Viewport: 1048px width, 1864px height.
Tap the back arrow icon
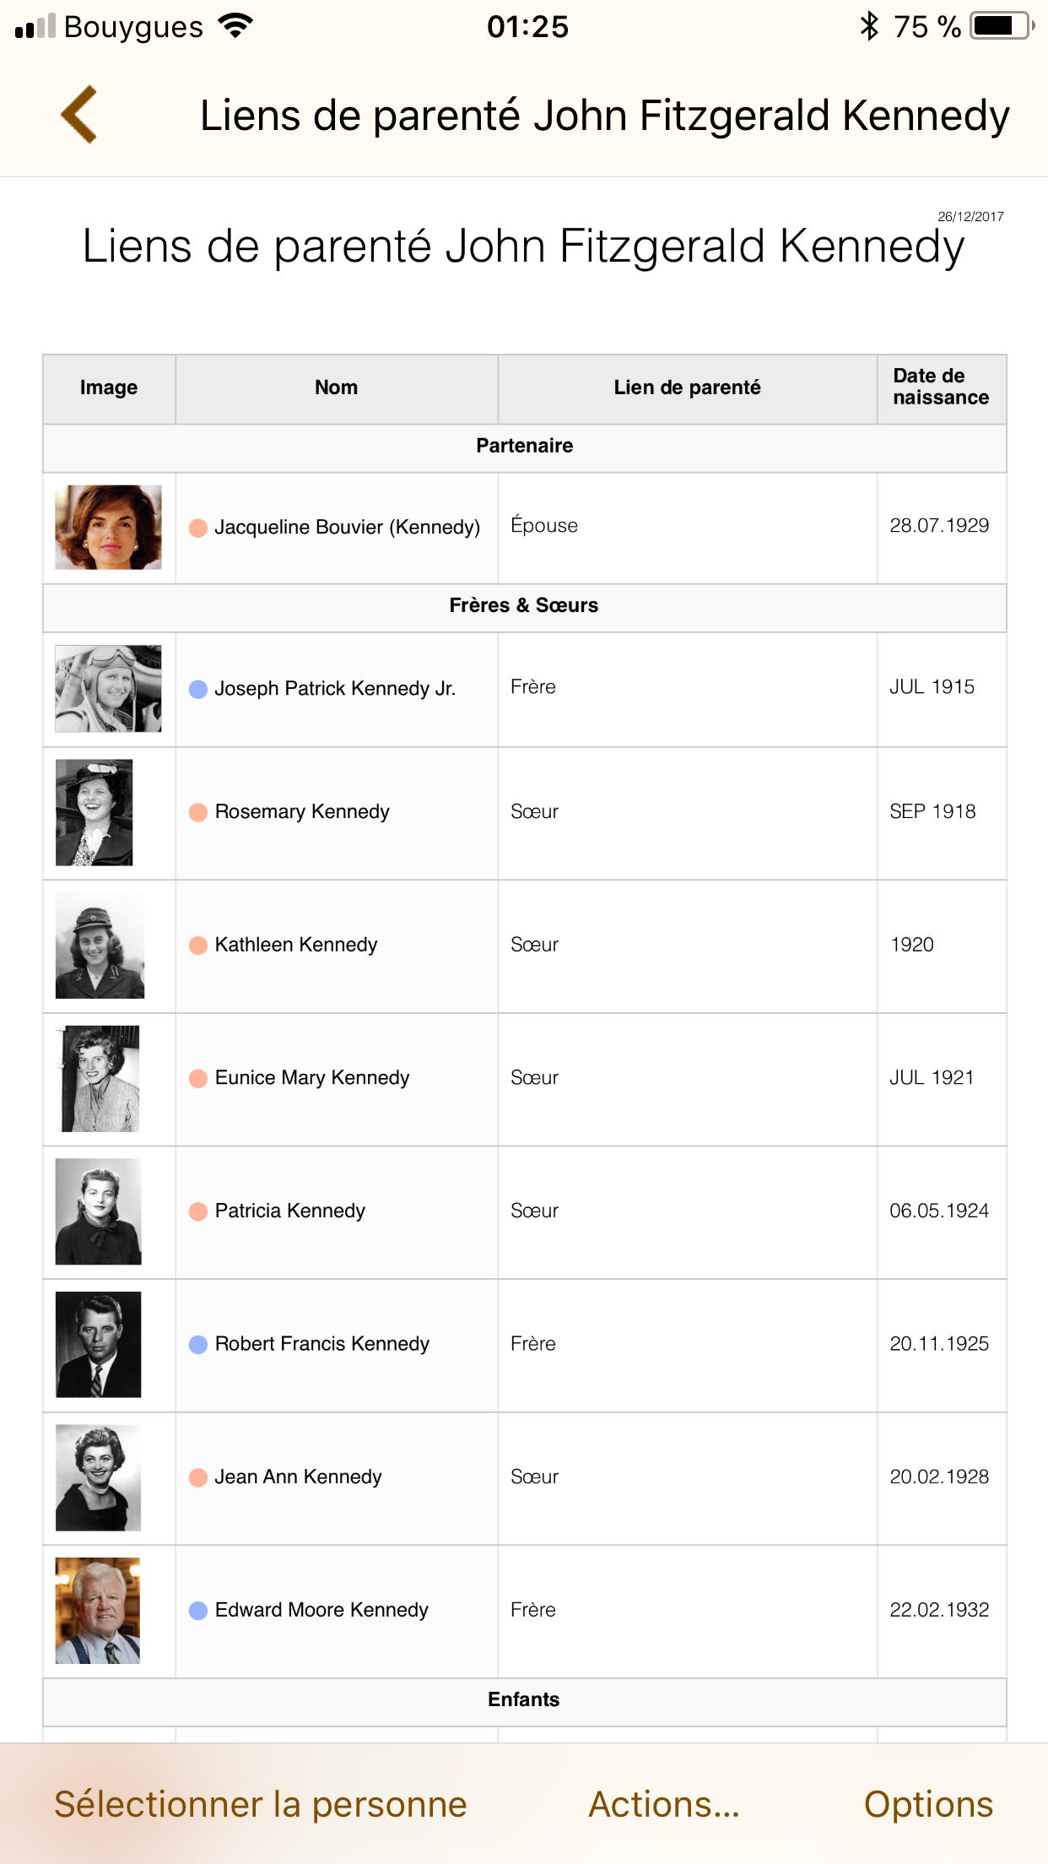(x=79, y=115)
